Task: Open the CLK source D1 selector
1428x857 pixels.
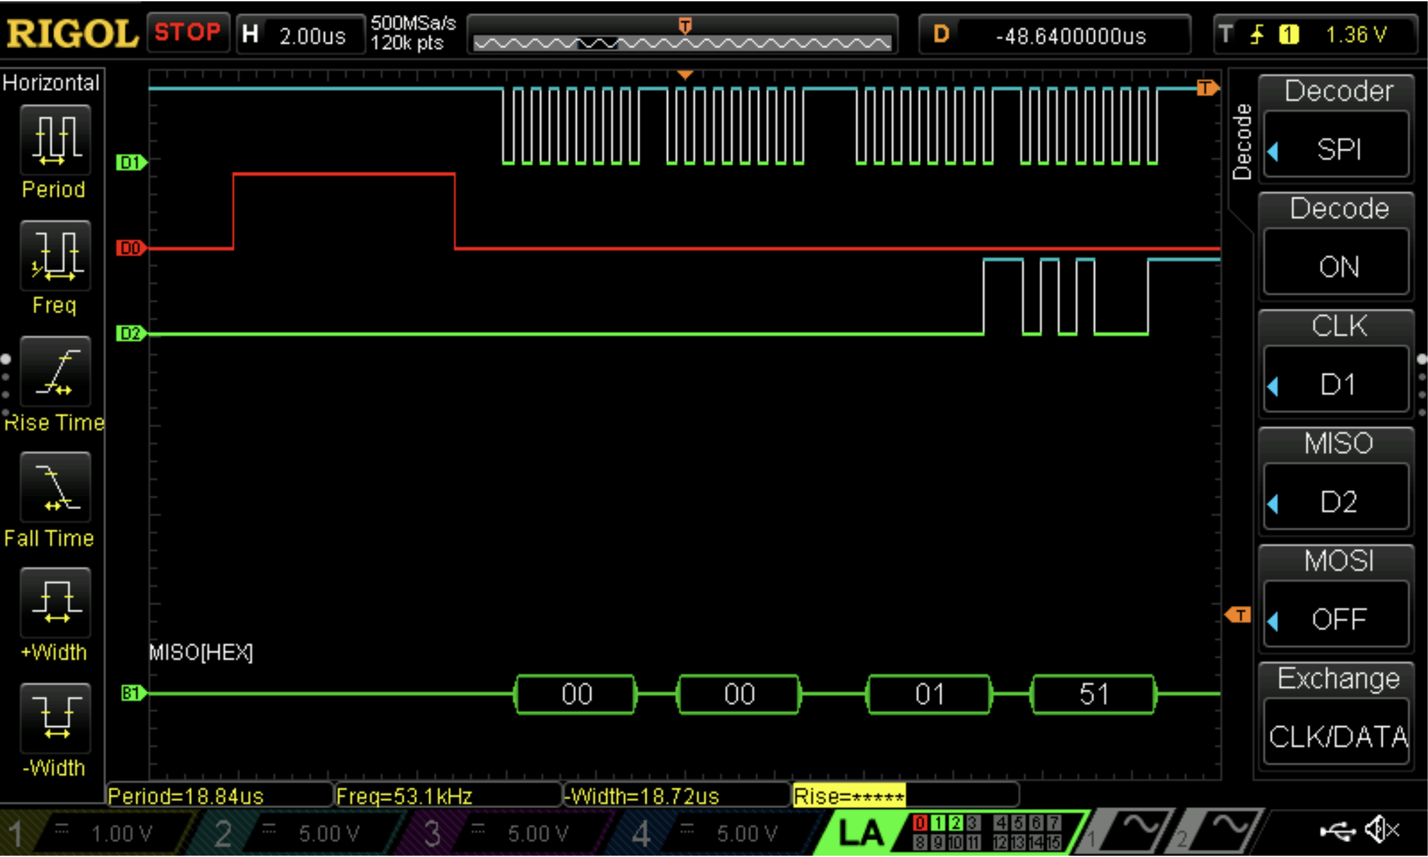Action: [x=1337, y=384]
